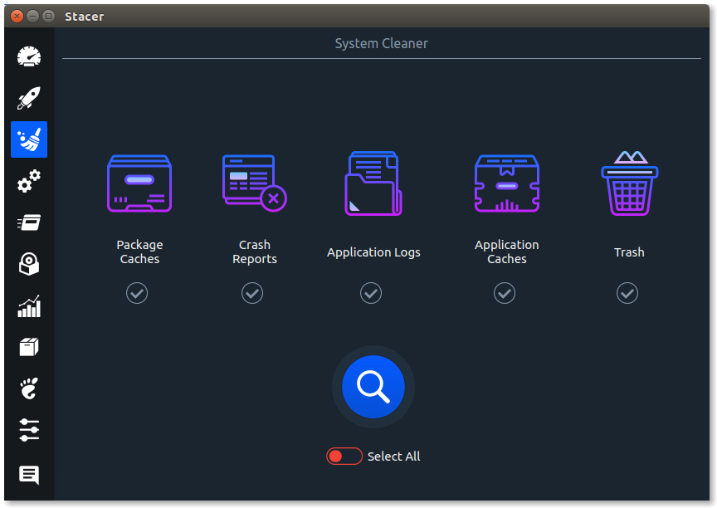Image resolution: width=717 pixels, height=508 pixels.
Task: Click the Trash label
Action: tap(629, 252)
